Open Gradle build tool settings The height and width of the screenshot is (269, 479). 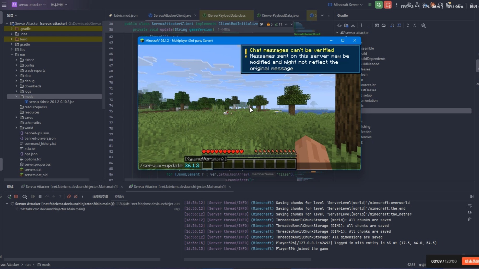point(423,25)
